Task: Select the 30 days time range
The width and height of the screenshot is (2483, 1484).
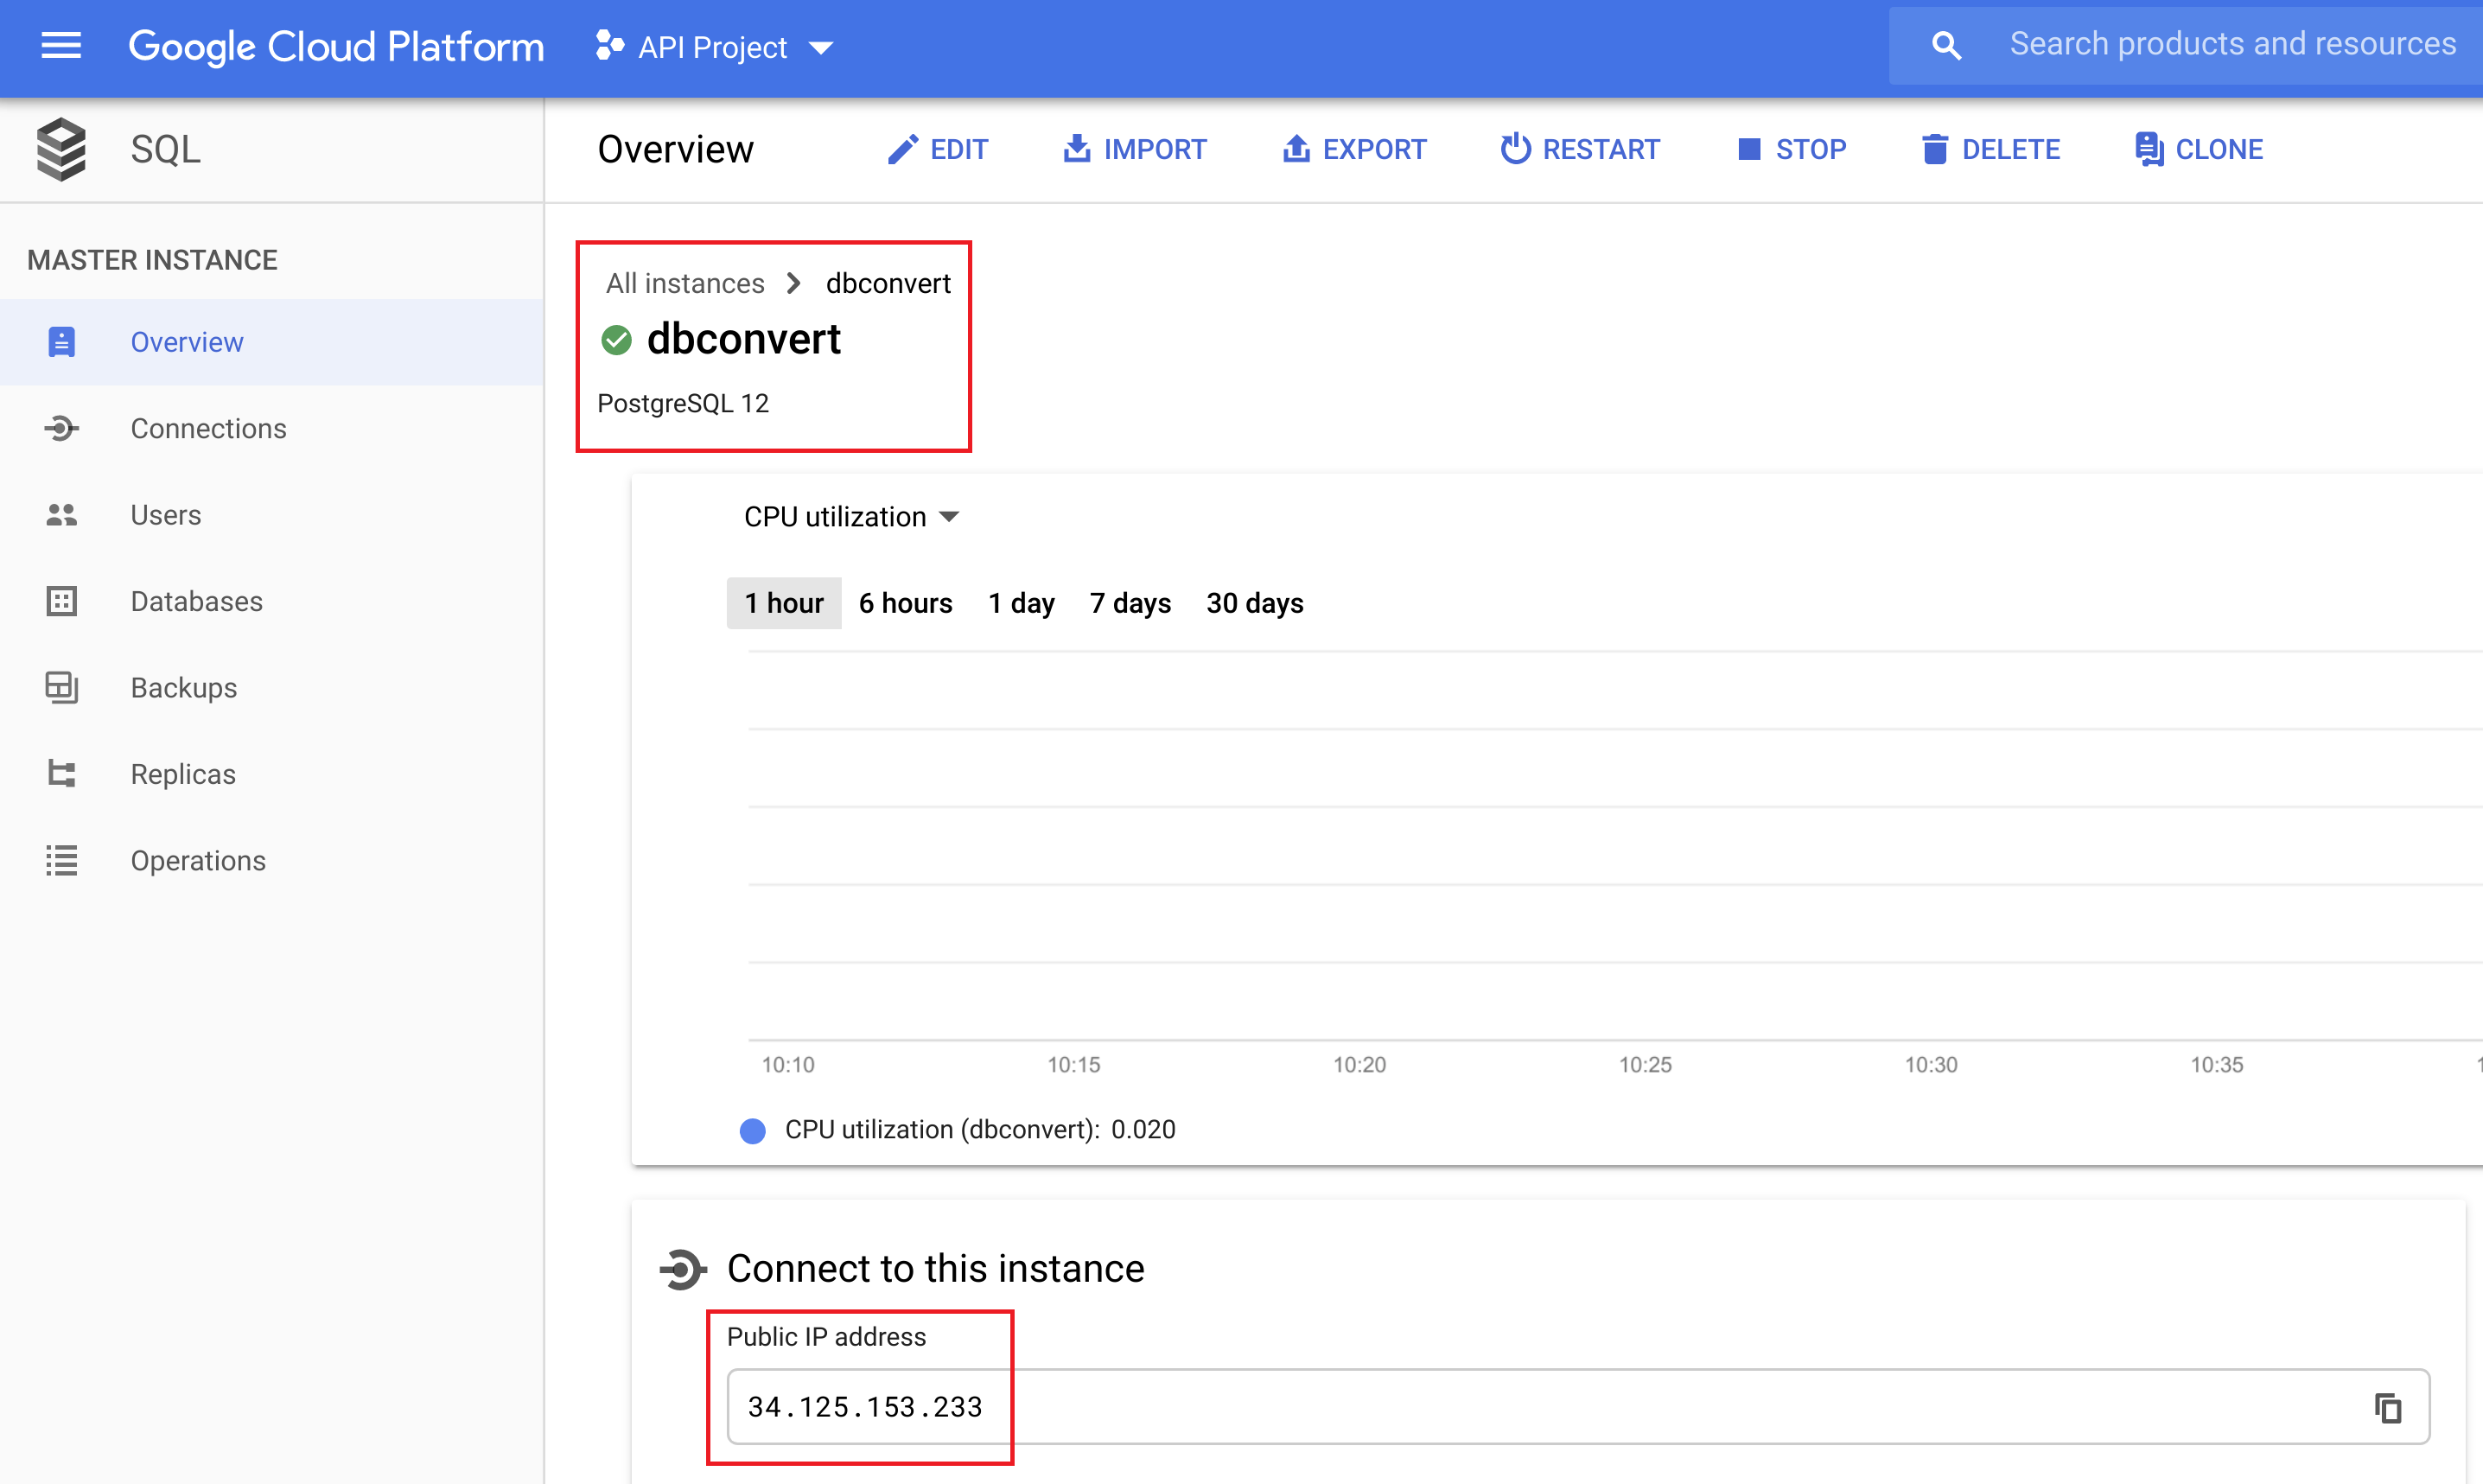Action: (1255, 603)
